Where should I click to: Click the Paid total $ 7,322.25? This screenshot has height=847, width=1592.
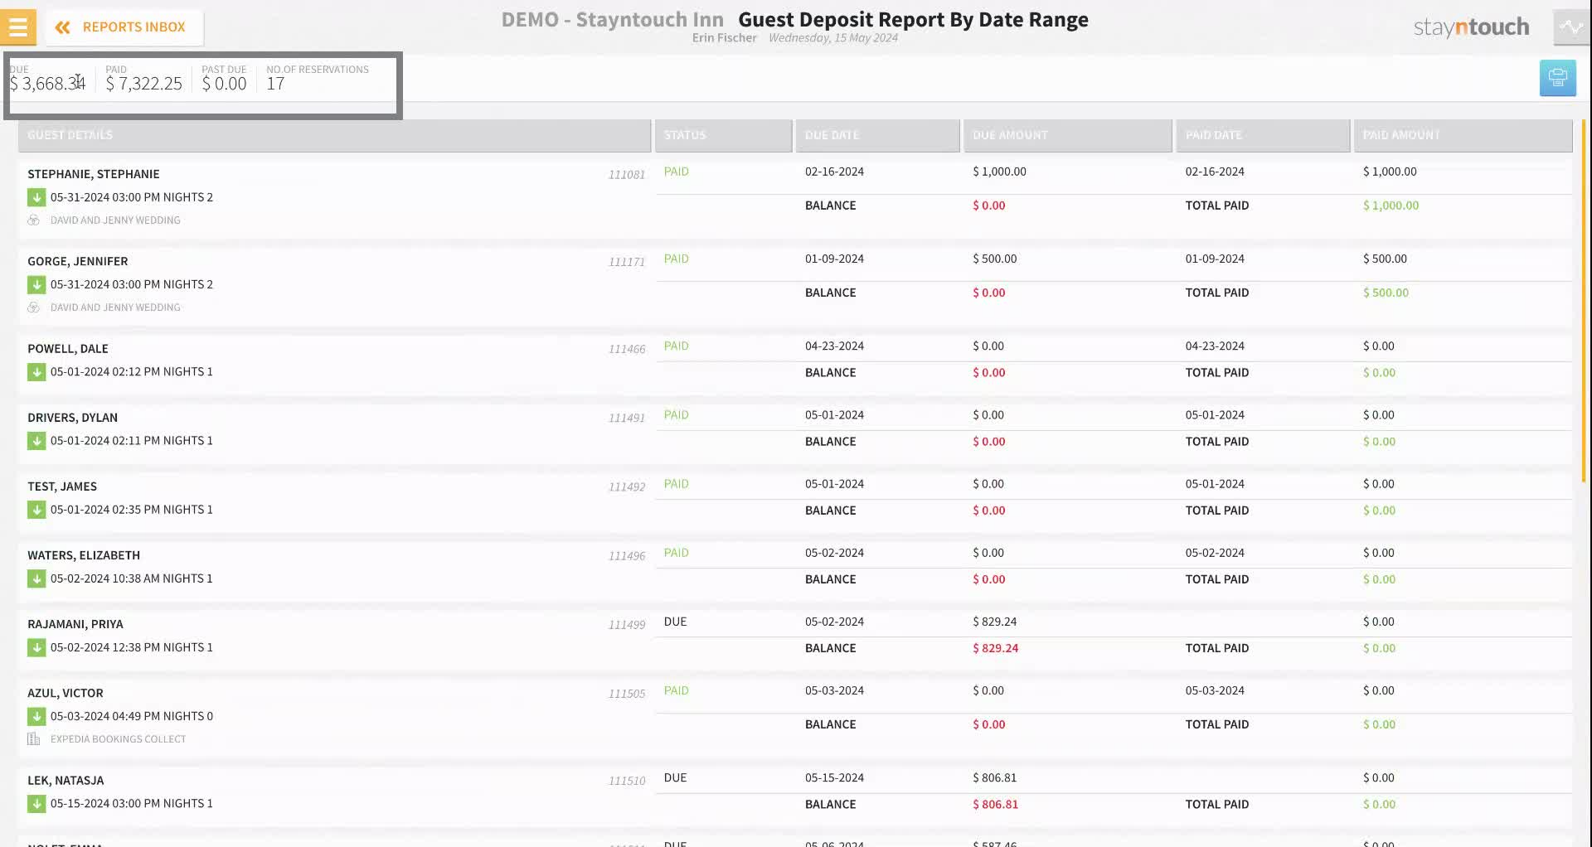point(144,84)
